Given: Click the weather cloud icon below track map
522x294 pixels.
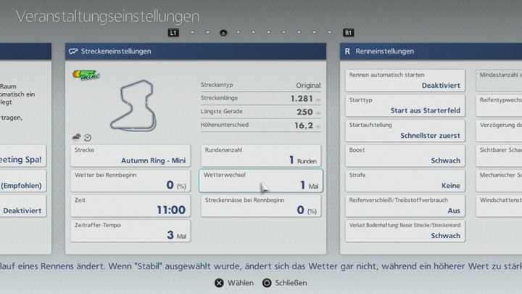Looking at the screenshot, I should pyautogui.click(x=78, y=137).
